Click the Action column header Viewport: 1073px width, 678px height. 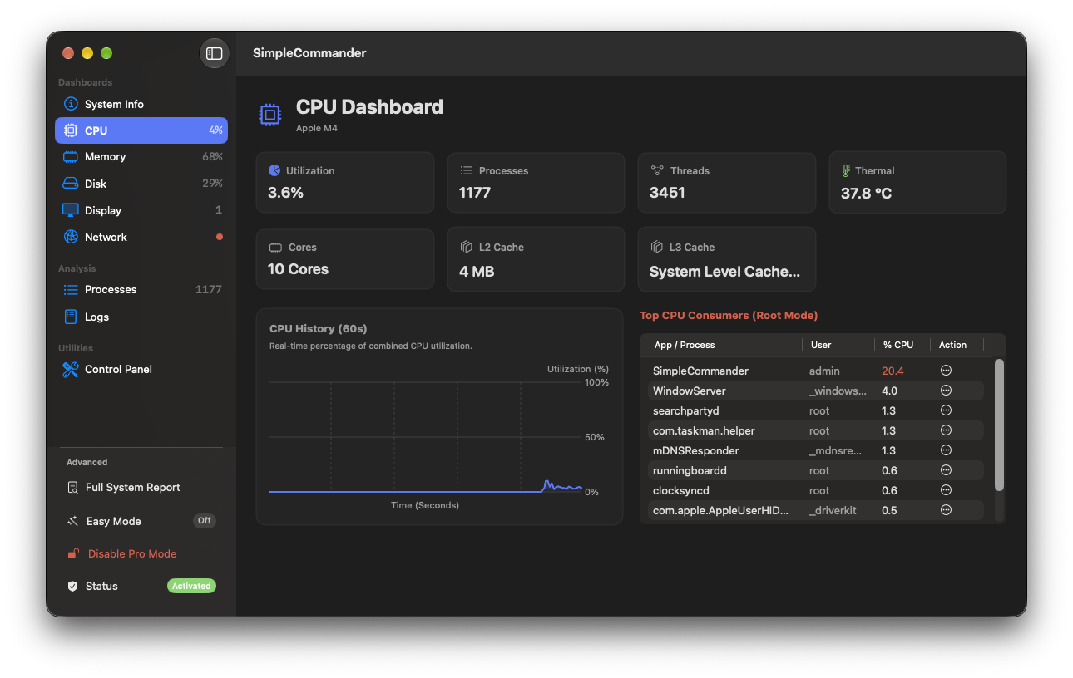[x=953, y=345]
